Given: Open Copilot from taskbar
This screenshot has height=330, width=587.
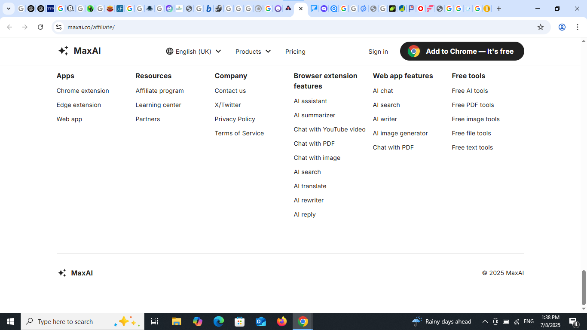Looking at the screenshot, I should [198, 321].
